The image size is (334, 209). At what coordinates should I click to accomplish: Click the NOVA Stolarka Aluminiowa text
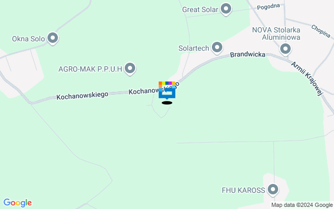276,33
